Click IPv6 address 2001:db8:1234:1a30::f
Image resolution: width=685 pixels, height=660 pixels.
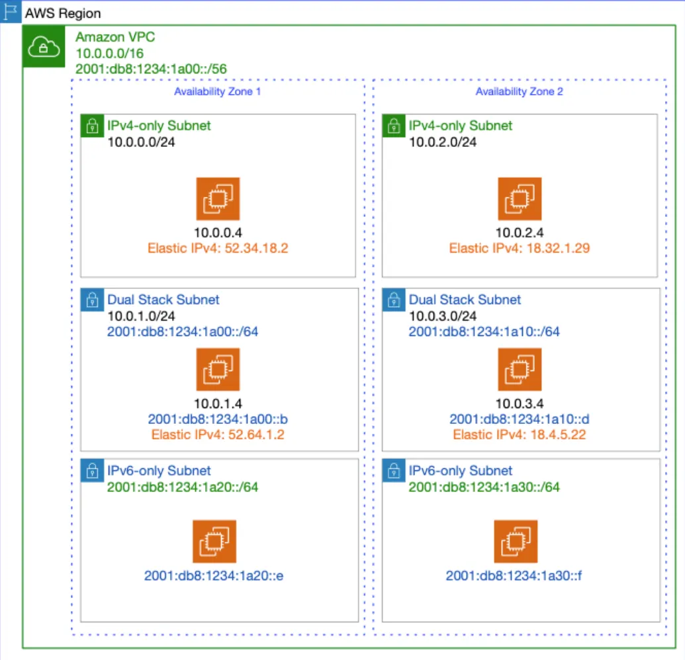[x=514, y=576]
